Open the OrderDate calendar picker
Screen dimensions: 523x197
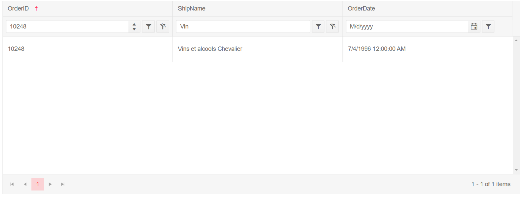(x=474, y=26)
